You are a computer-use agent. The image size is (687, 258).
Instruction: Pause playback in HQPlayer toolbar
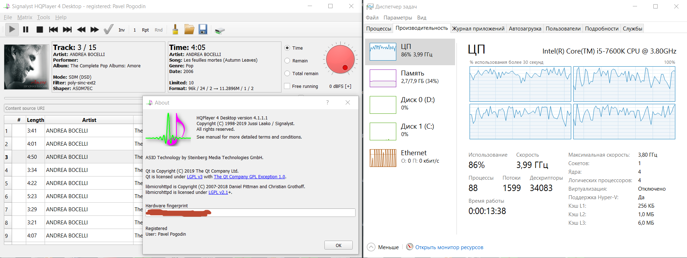[x=26, y=29]
